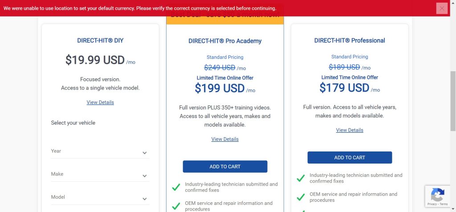Click Pro Academy's first green checkmark icon
The height and width of the screenshot is (212, 456).
176,187
